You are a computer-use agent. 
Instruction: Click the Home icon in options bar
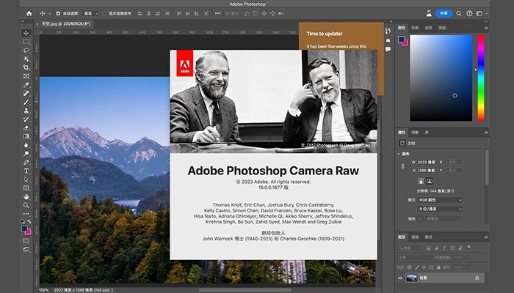pos(29,13)
